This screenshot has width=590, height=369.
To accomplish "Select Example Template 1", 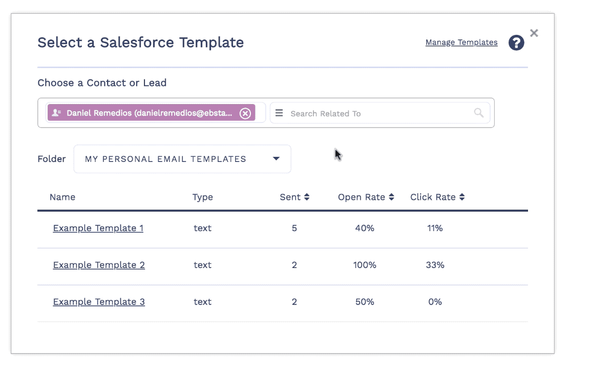I will 98,228.
